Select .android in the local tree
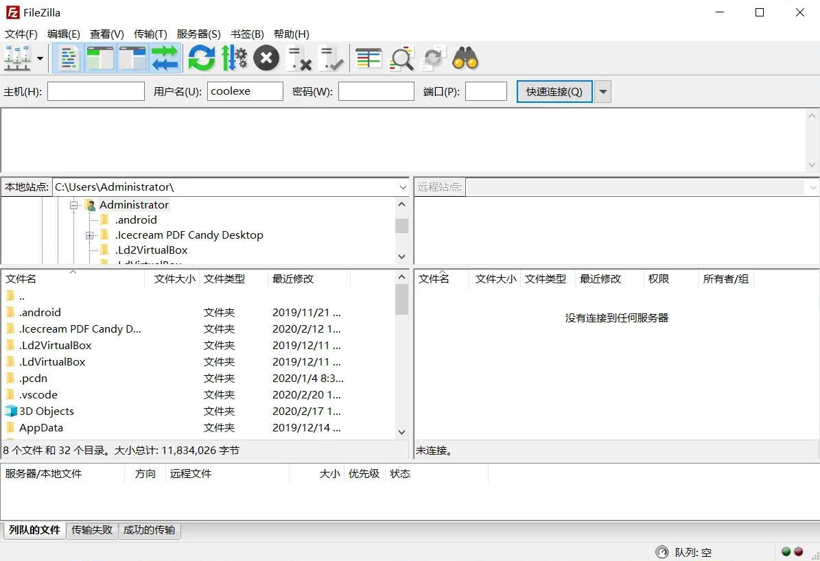This screenshot has height=561, width=820. pyautogui.click(x=136, y=220)
